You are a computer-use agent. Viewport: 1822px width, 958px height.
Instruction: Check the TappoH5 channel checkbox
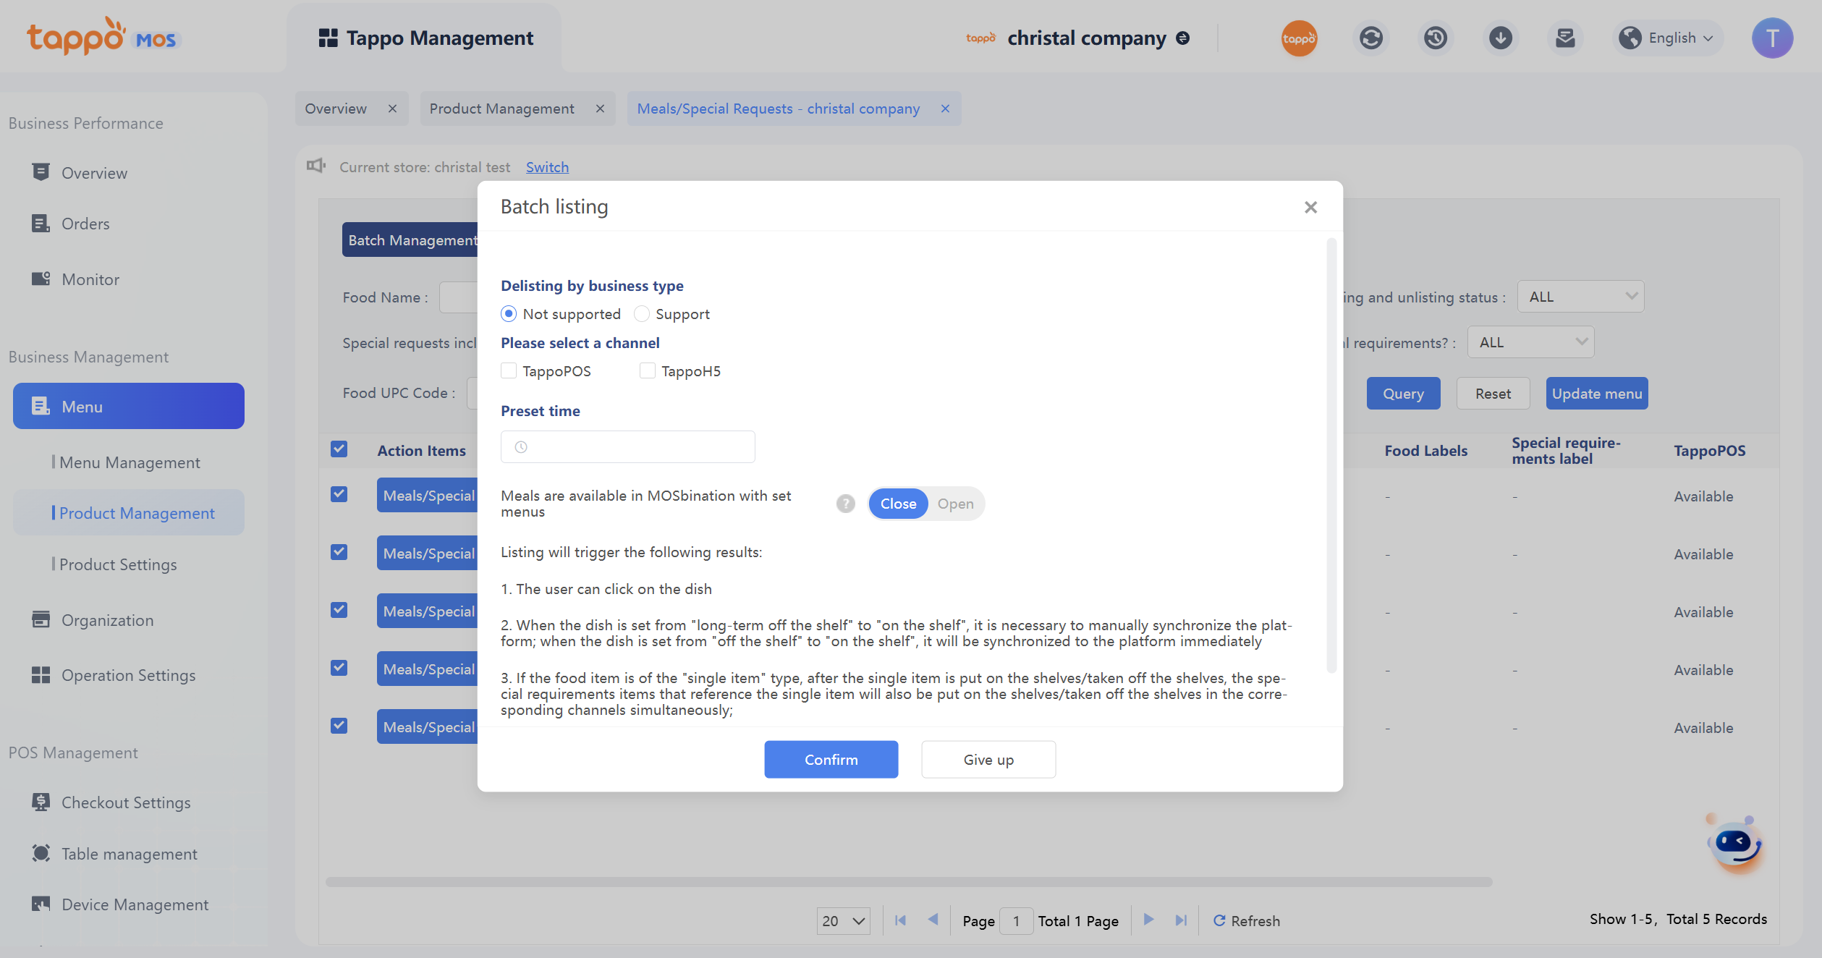[648, 371]
